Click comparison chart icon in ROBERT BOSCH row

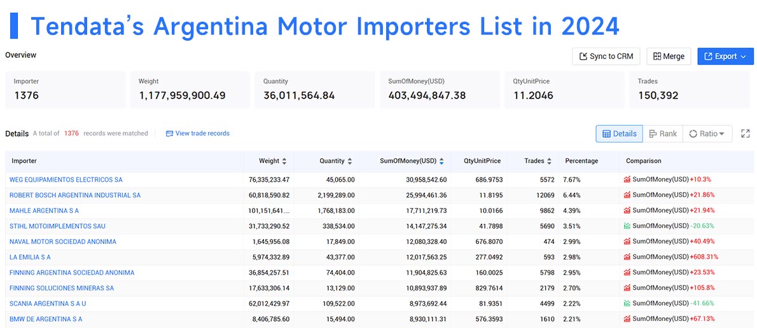click(x=627, y=195)
